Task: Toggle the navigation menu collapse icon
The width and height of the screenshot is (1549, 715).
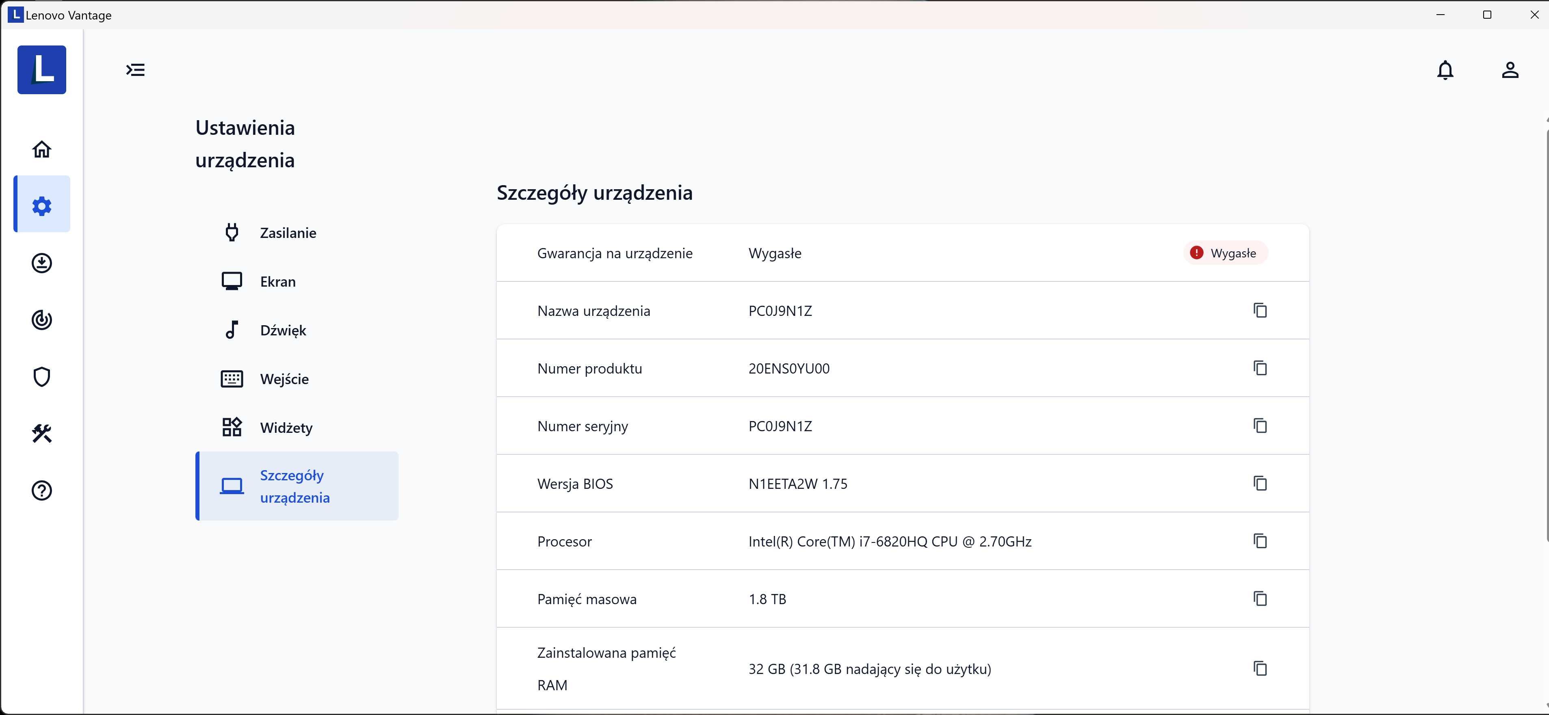Action: pyautogui.click(x=135, y=70)
